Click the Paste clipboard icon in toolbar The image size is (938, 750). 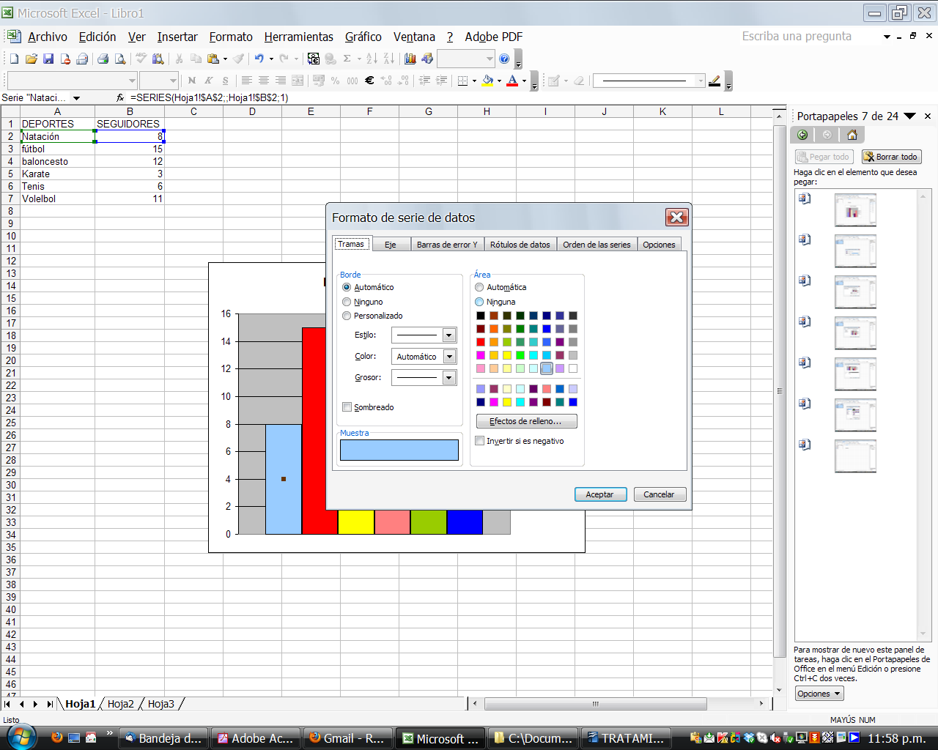tap(213, 59)
